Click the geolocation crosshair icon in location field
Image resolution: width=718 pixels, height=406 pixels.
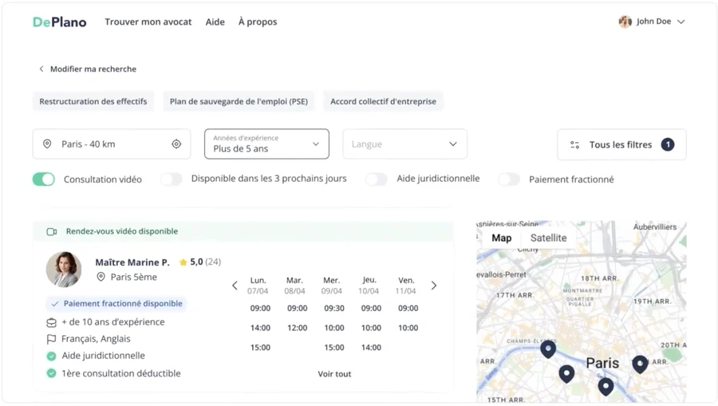176,144
